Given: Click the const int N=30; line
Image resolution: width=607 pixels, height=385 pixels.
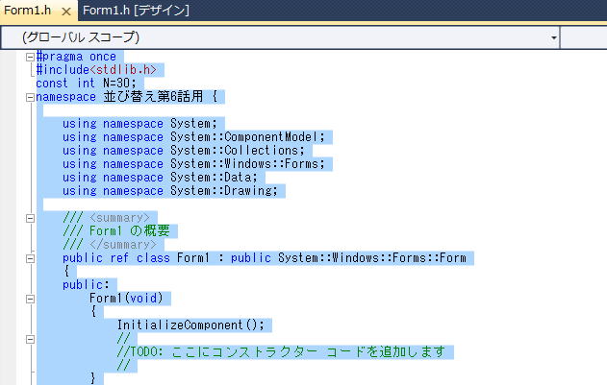Looking at the screenshot, I should [x=86, y=84].
